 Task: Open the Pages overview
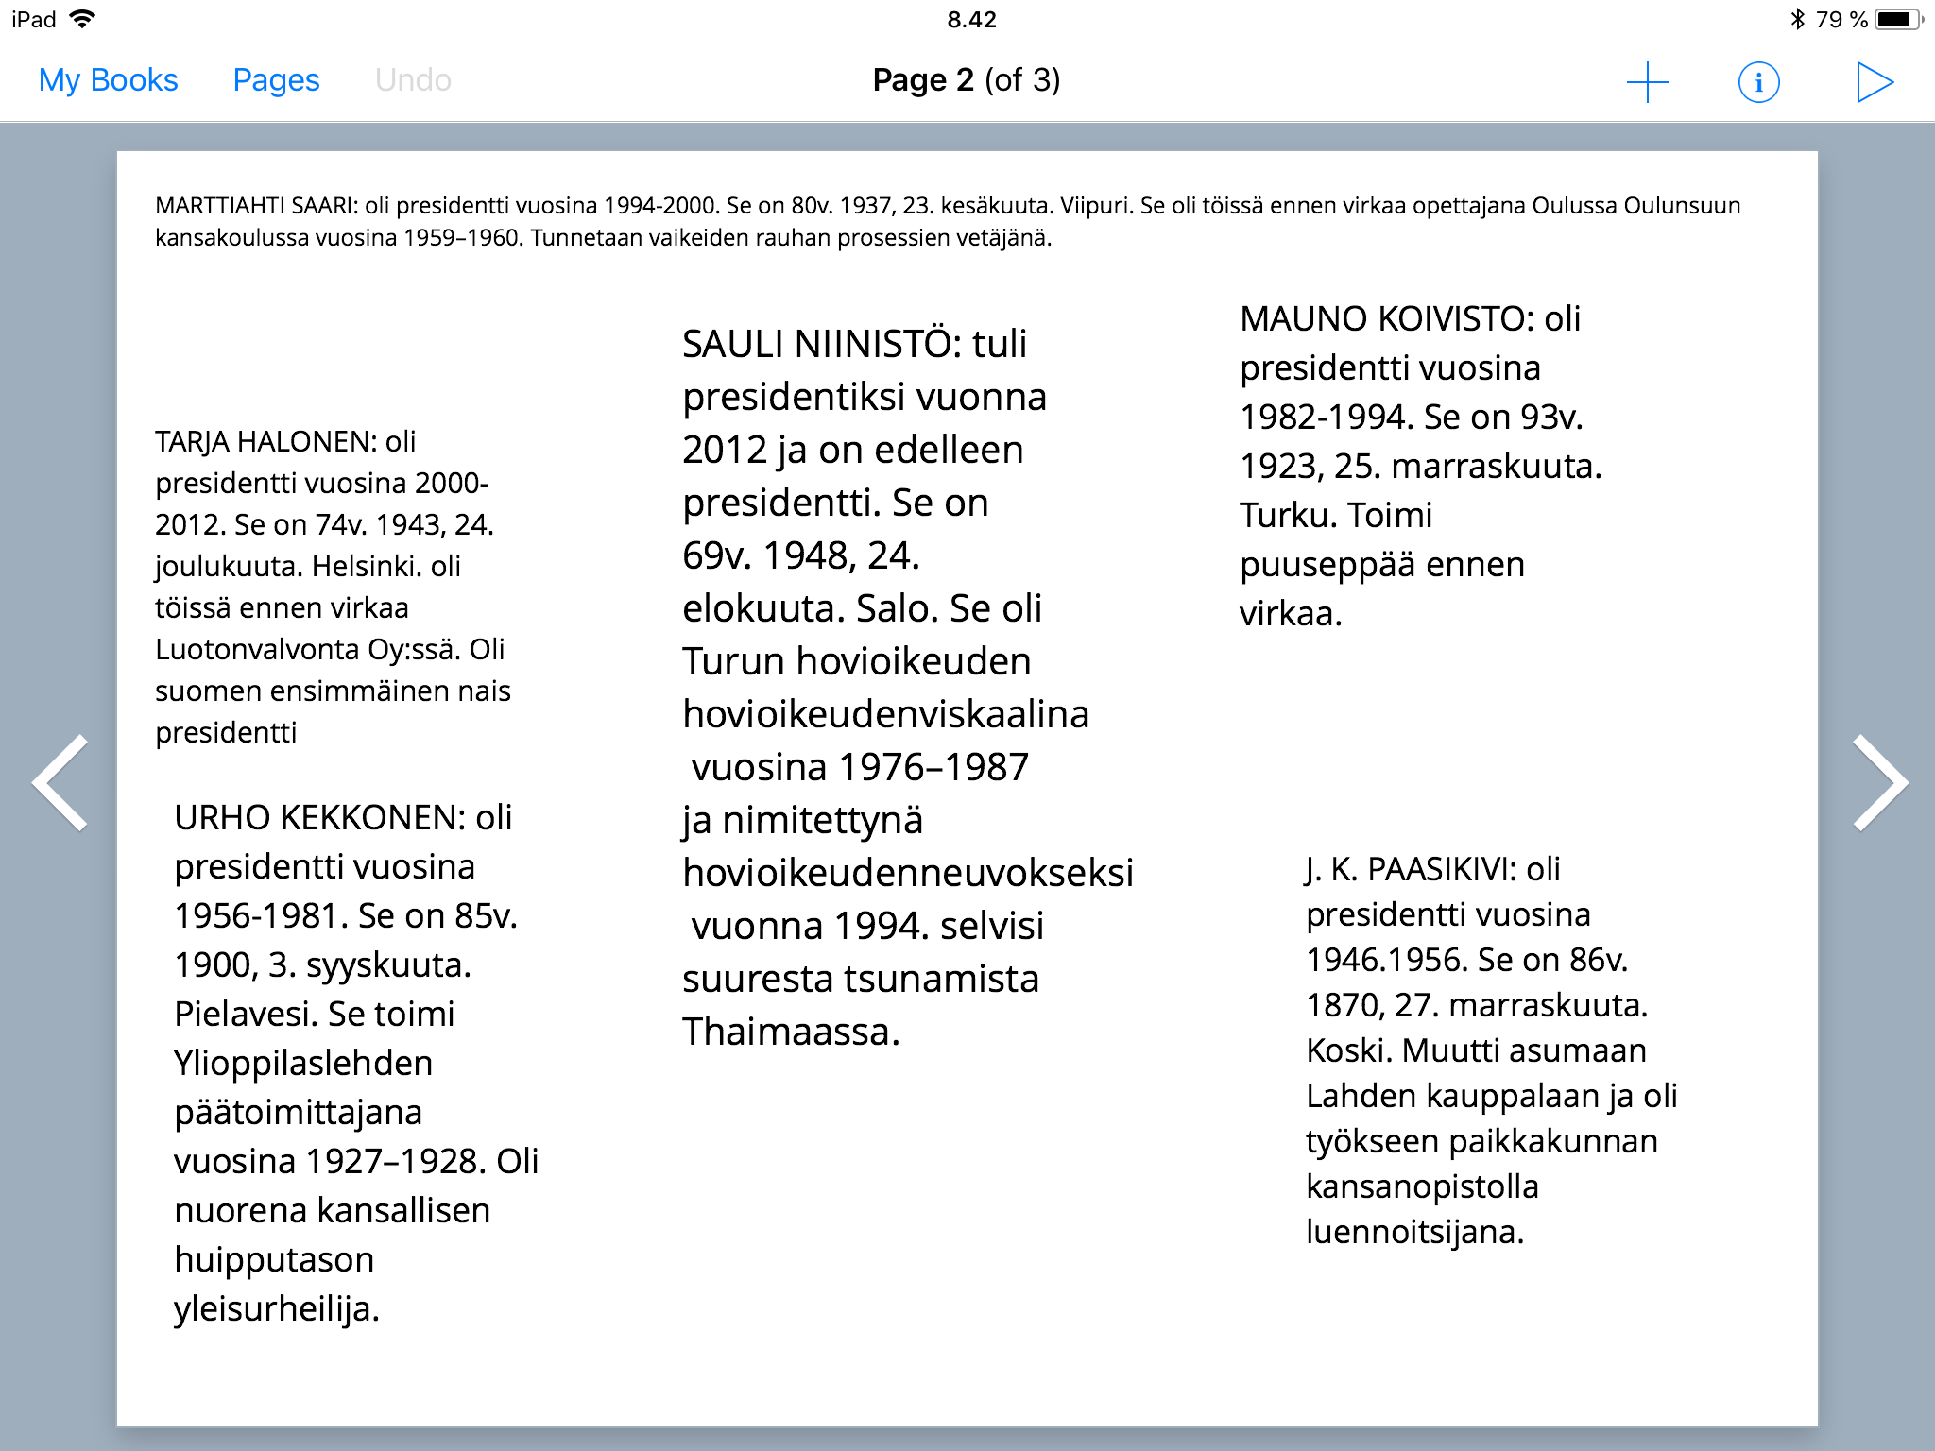(276, 80)
